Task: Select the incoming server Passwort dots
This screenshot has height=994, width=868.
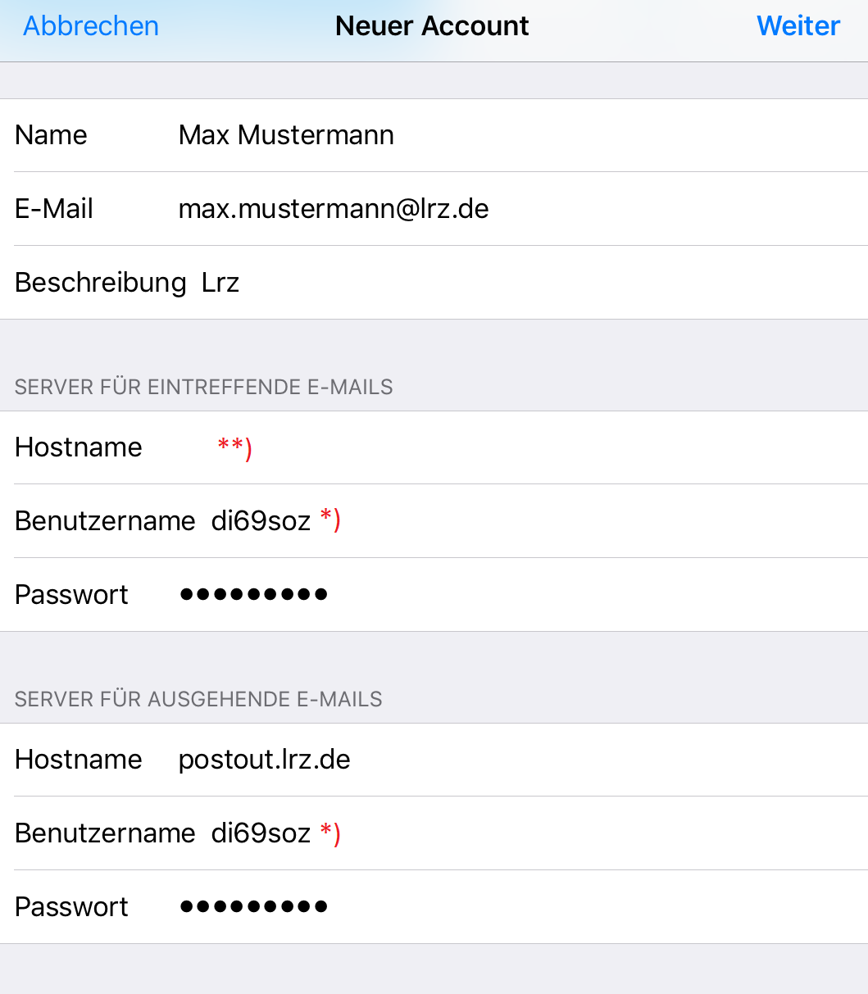Action: tap(253, 595)
